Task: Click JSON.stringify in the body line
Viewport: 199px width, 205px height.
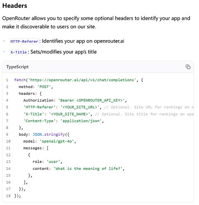Action: coord(49,134)
